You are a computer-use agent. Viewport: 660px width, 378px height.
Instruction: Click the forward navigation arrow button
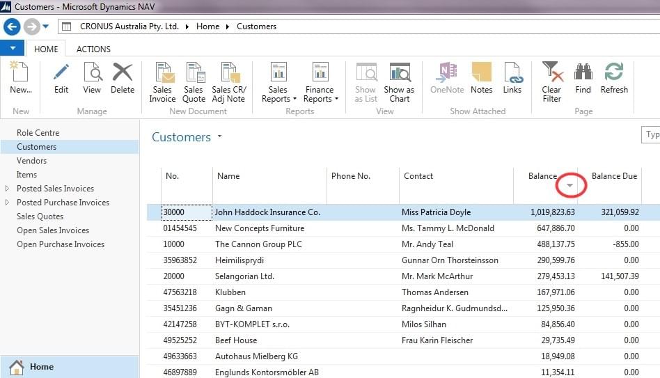(x=31, y=27)
